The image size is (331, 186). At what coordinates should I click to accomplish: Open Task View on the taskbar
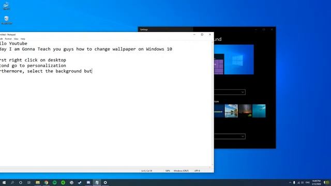[29, 182]
